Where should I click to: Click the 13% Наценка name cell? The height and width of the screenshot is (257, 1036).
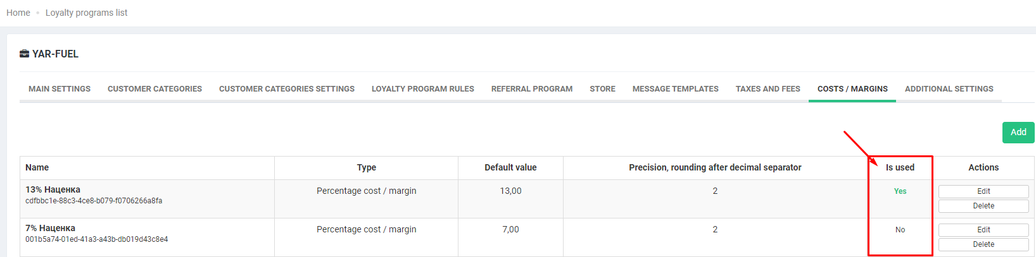53,189
